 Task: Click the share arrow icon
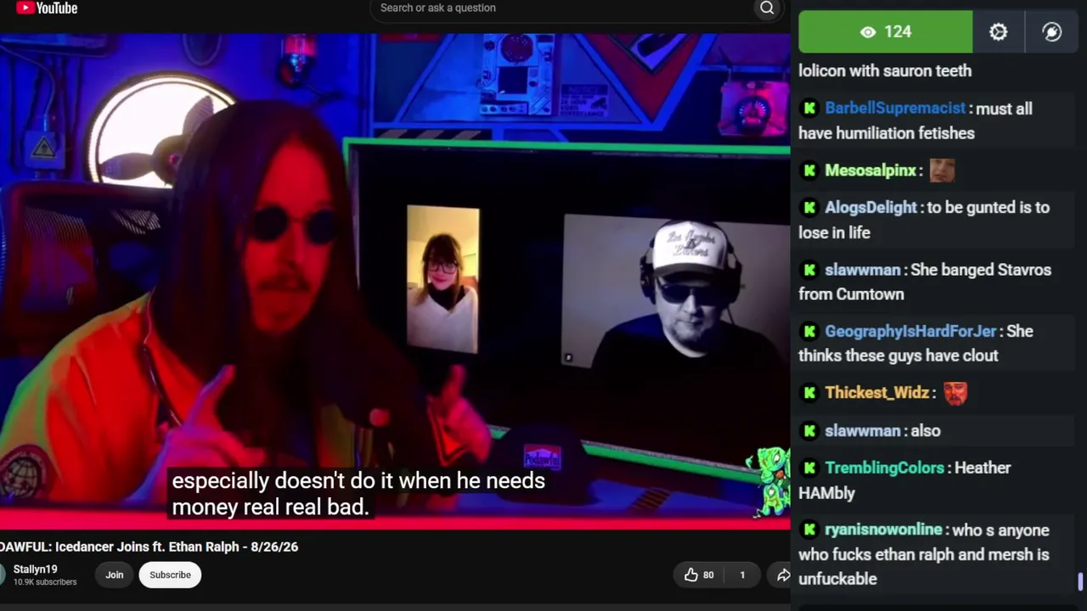pos(783,575)
